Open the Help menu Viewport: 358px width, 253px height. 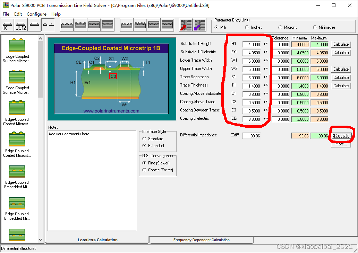(56, 14)
